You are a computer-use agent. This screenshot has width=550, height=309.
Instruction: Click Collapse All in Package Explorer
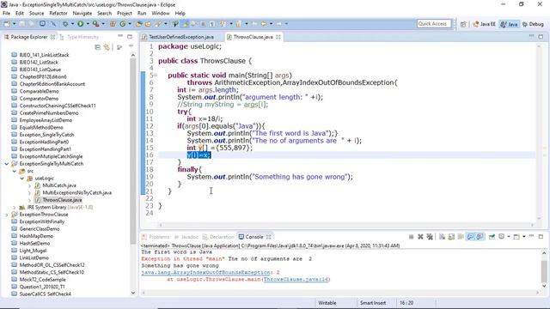[x=97, y=47]
